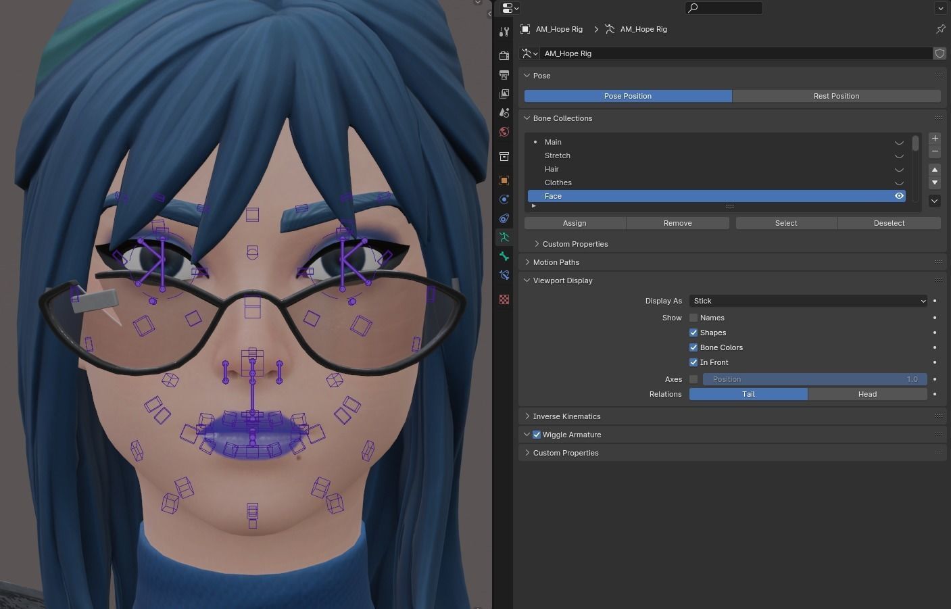Toggle fake user shield for AM_Hope Rig
The image size is (951, 609).
click(940, 53)
